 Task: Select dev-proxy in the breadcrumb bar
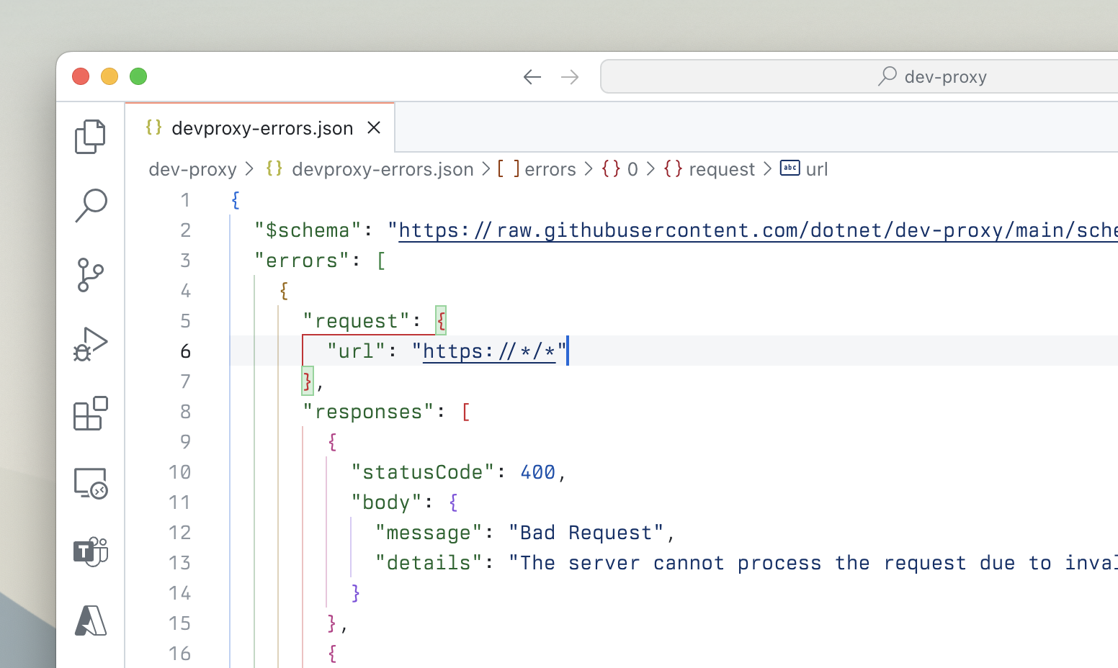[x=192, y=168]
